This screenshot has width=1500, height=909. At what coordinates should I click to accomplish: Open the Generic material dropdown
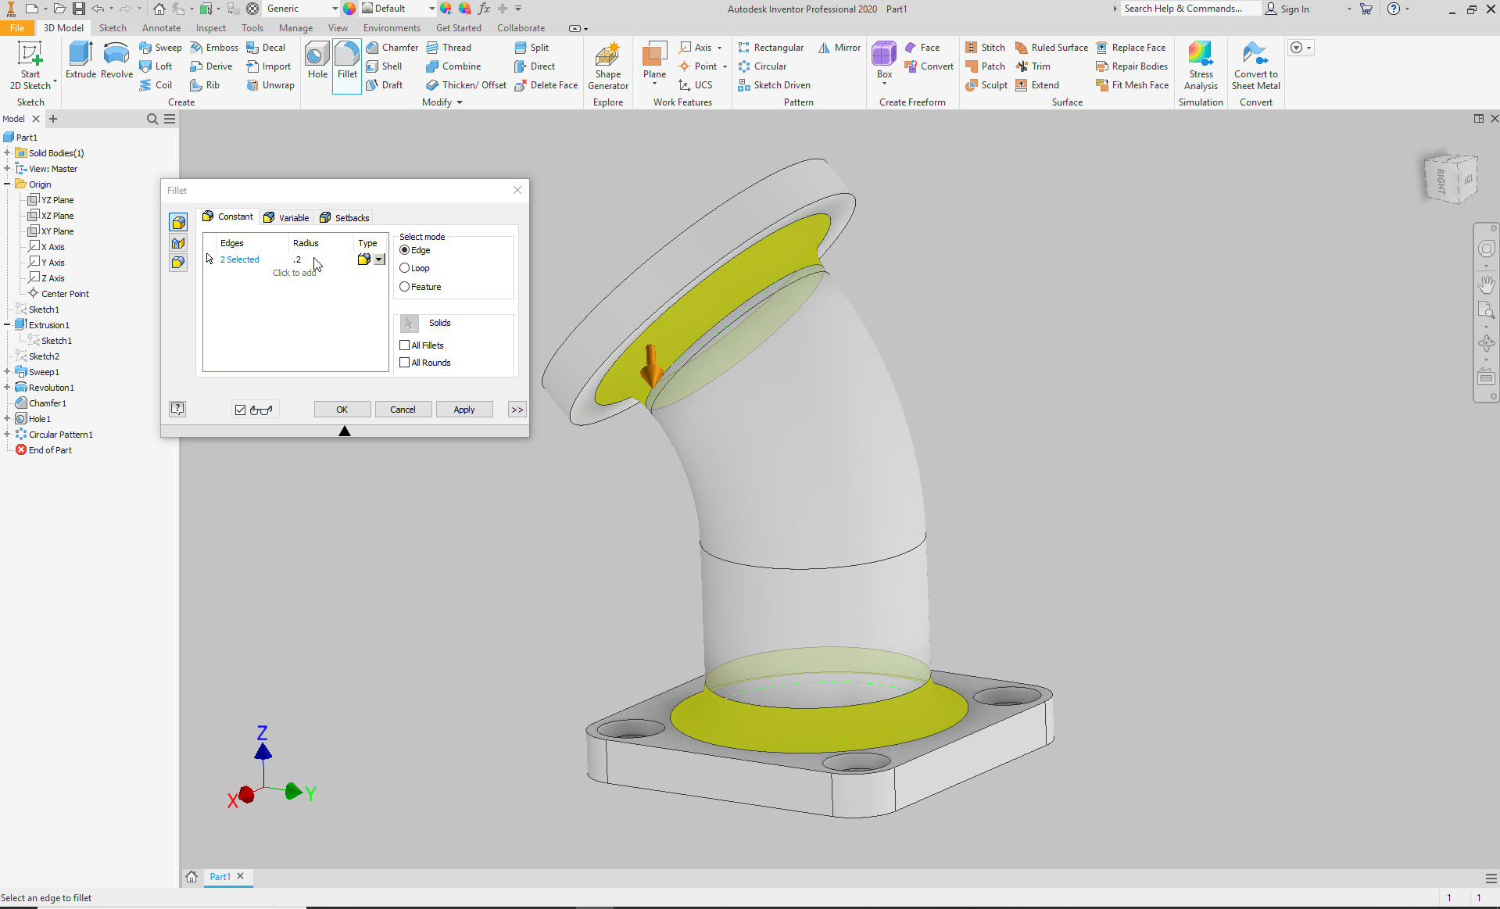(335, 9)
